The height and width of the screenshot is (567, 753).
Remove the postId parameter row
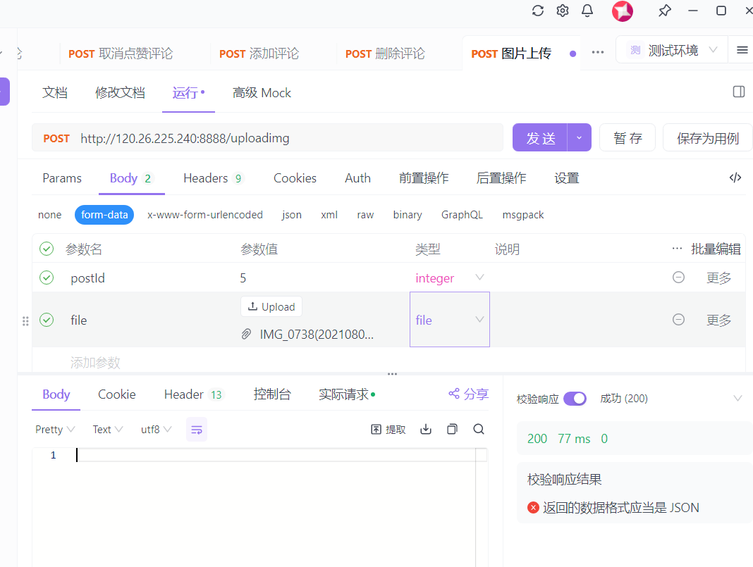[x=678, y=278]
